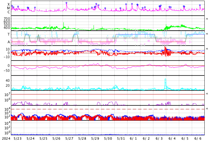This screenshot has height=141, width=210.
Task: Click the M flare class label
Action: pos(8,8)
